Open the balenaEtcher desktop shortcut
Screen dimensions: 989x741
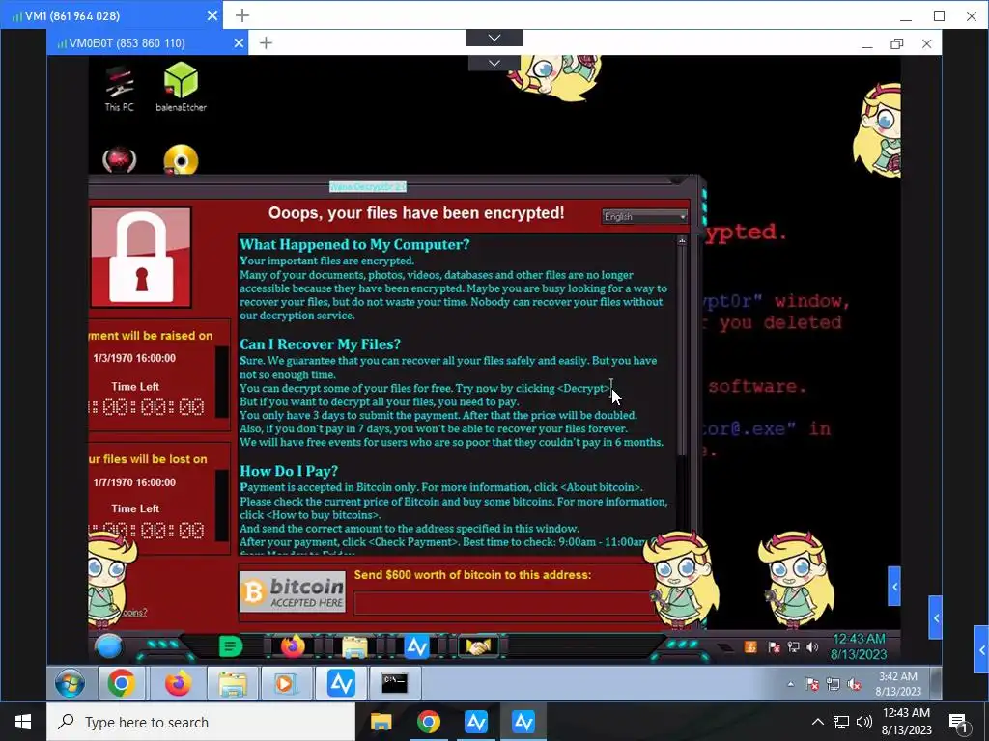[x=181, y=87]
